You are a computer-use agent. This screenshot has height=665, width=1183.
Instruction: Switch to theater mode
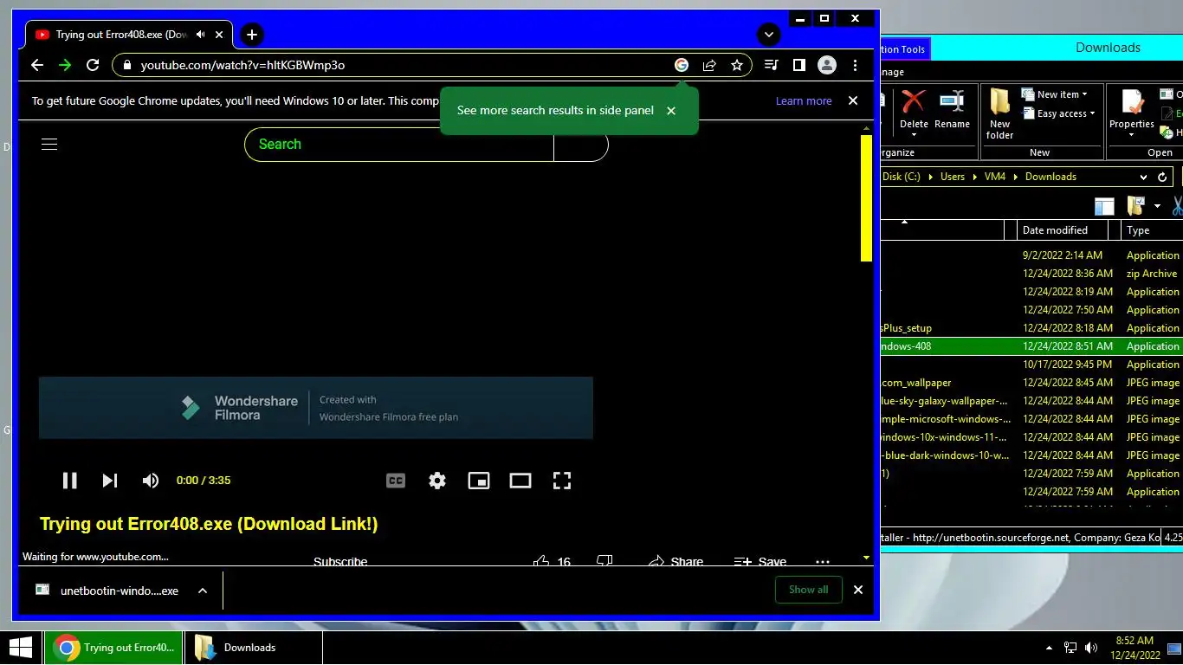(x=520, y=481)
